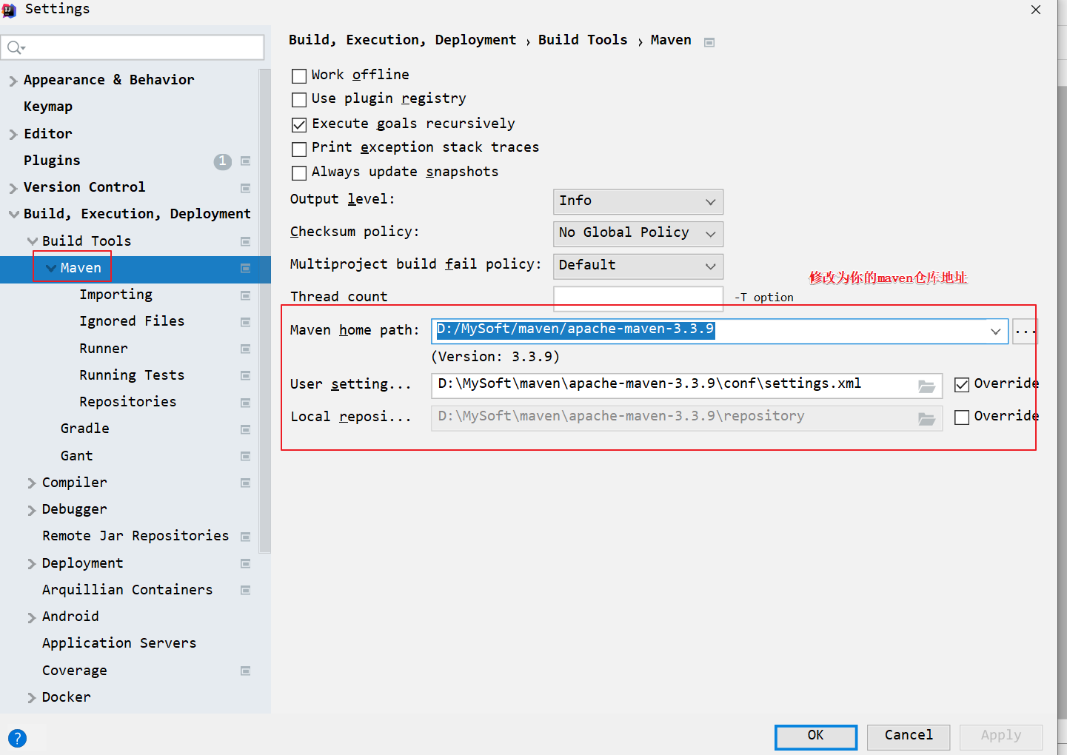
Task: Check Override for local repository
Action: tap(962, 417)
